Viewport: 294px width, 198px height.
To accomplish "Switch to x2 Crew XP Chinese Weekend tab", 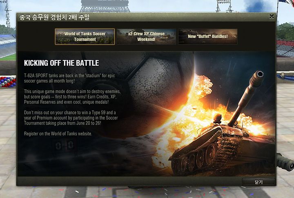I will 146,36.
